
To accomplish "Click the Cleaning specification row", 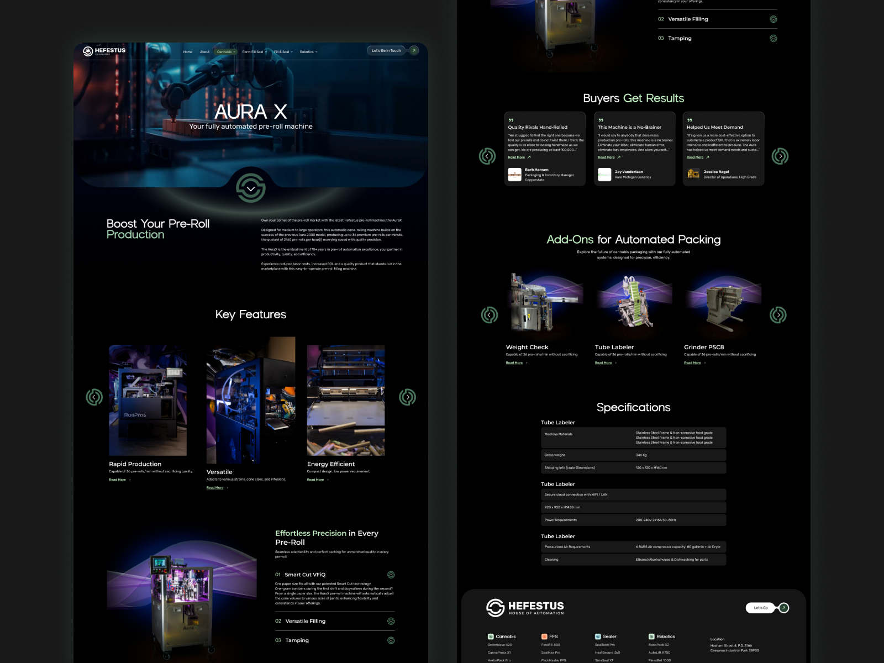I will point(633,560).
